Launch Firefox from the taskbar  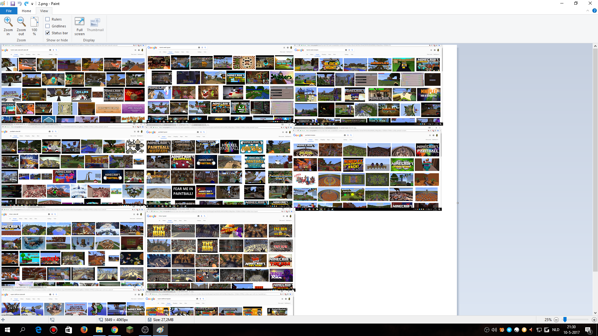pos(84,330)
